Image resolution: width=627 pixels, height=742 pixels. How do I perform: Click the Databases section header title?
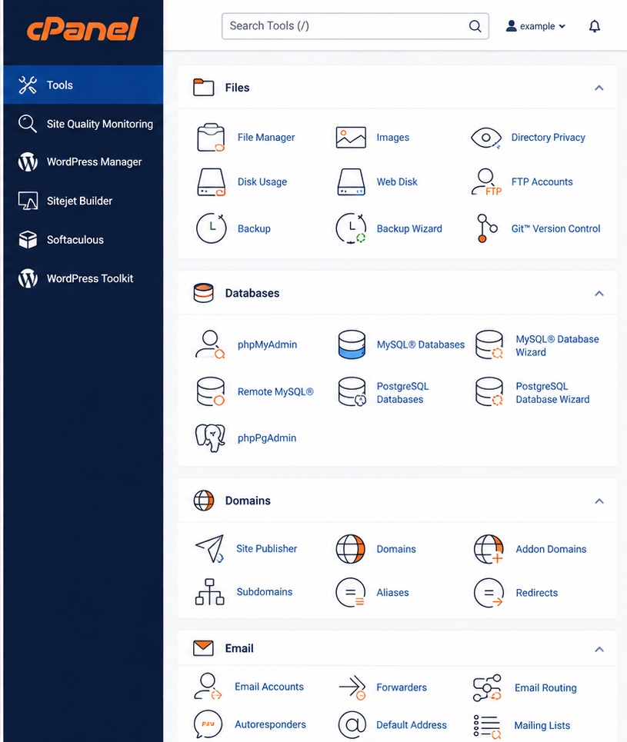coord(252,294)
